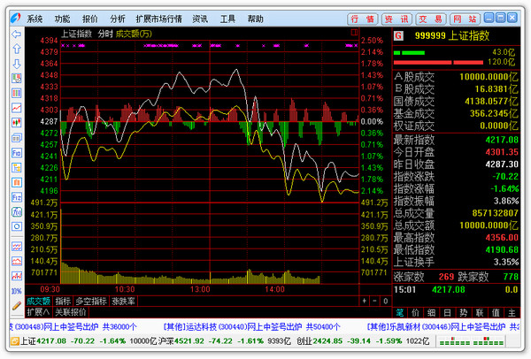Click the plus zoom button under chart
Image resolution: width=531 pixels, height=359 pixels.
(x=364, y=301)
